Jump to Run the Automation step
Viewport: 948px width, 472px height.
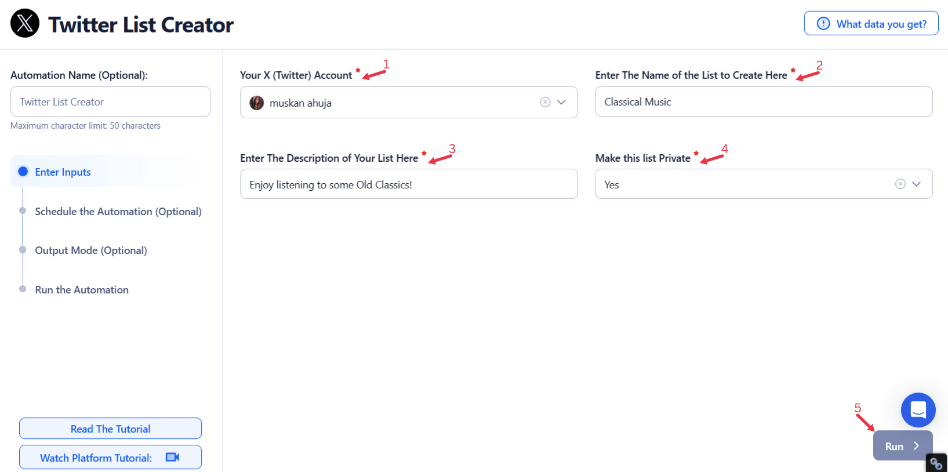(x=82, y=290)
